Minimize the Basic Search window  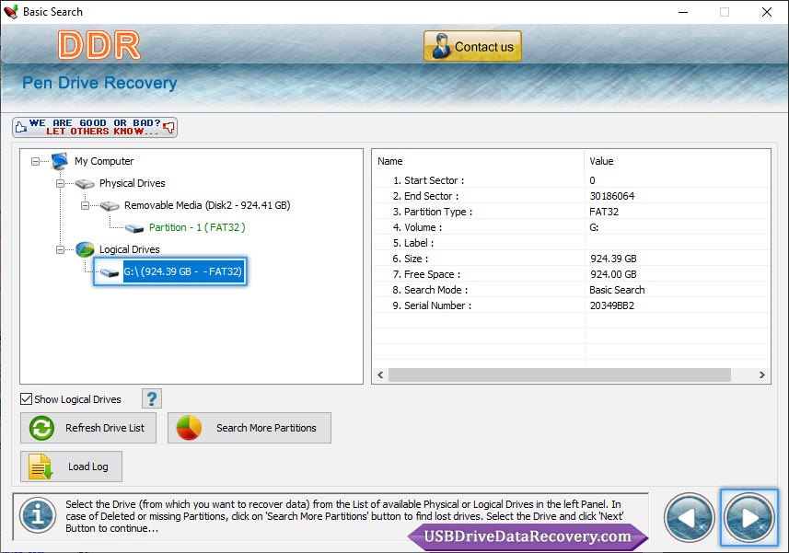[x=683, y=12]
